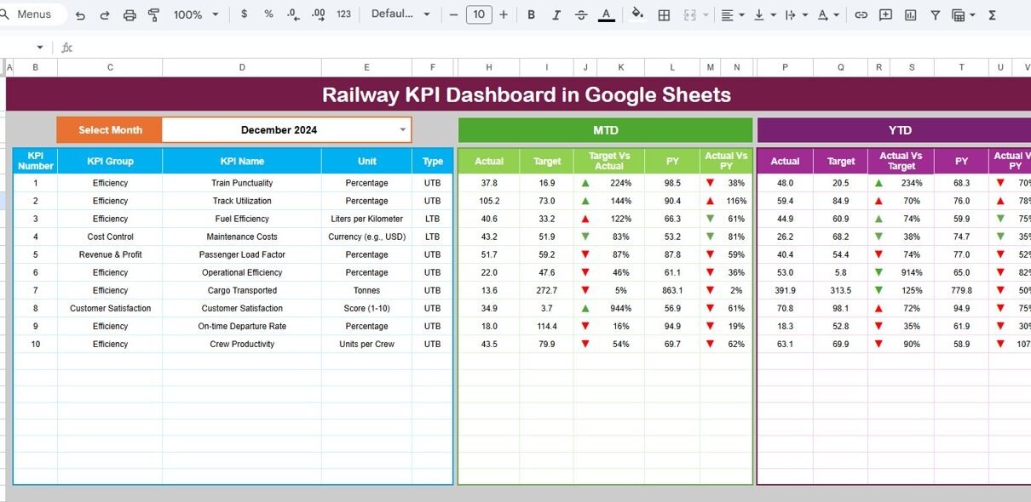
Task: Select the Paint format tool
Action: 154,15
